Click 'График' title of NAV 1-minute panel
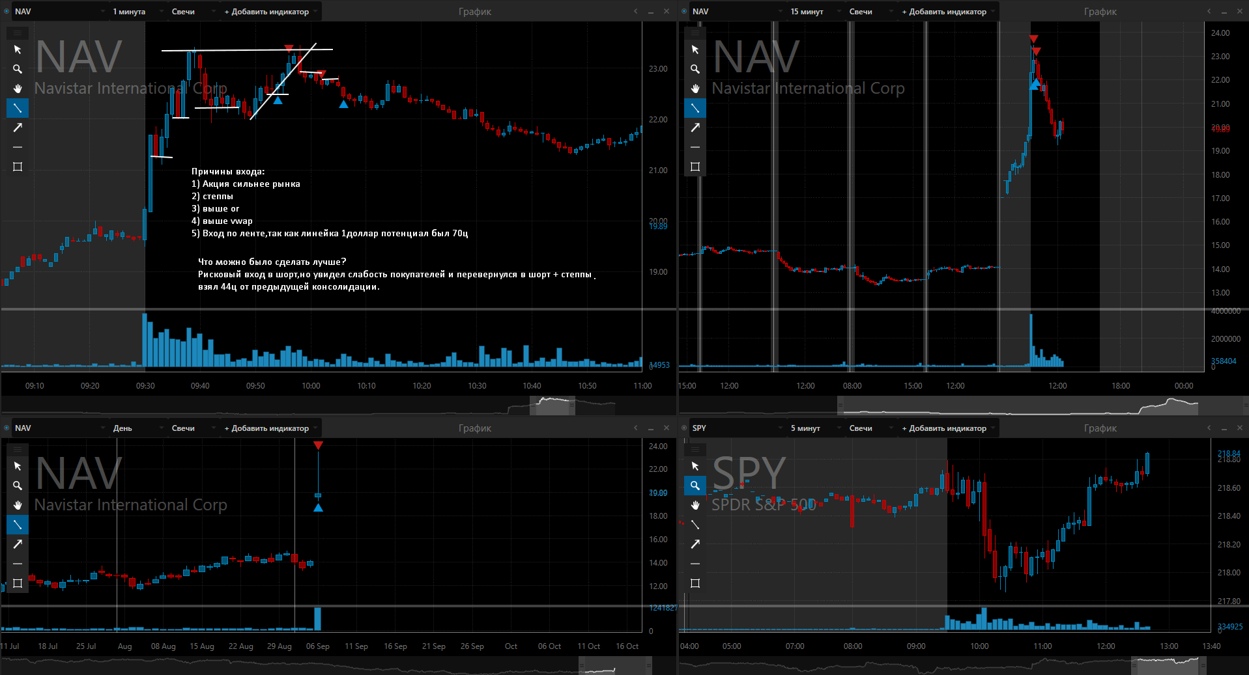 tap(475, 11)
